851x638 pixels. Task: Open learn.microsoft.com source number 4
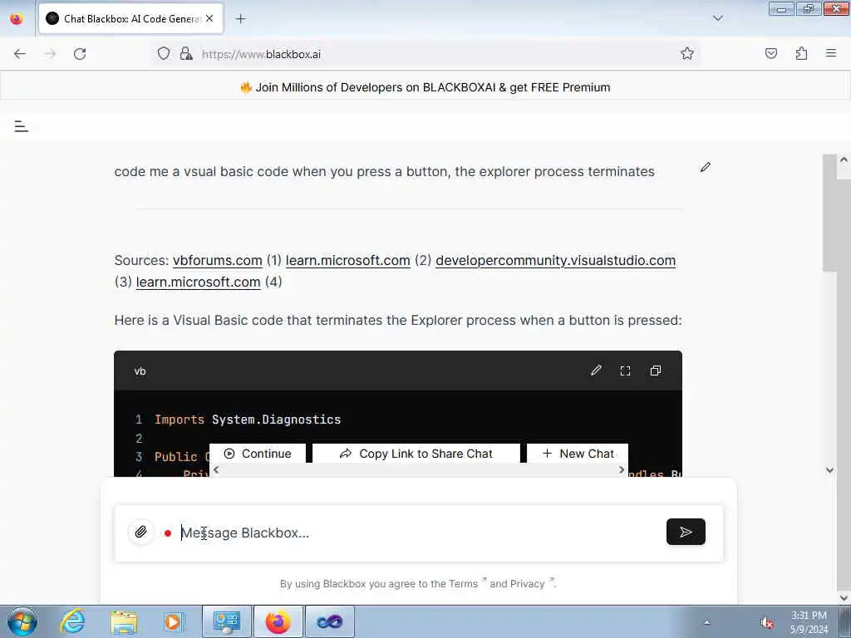click(198, 282)
